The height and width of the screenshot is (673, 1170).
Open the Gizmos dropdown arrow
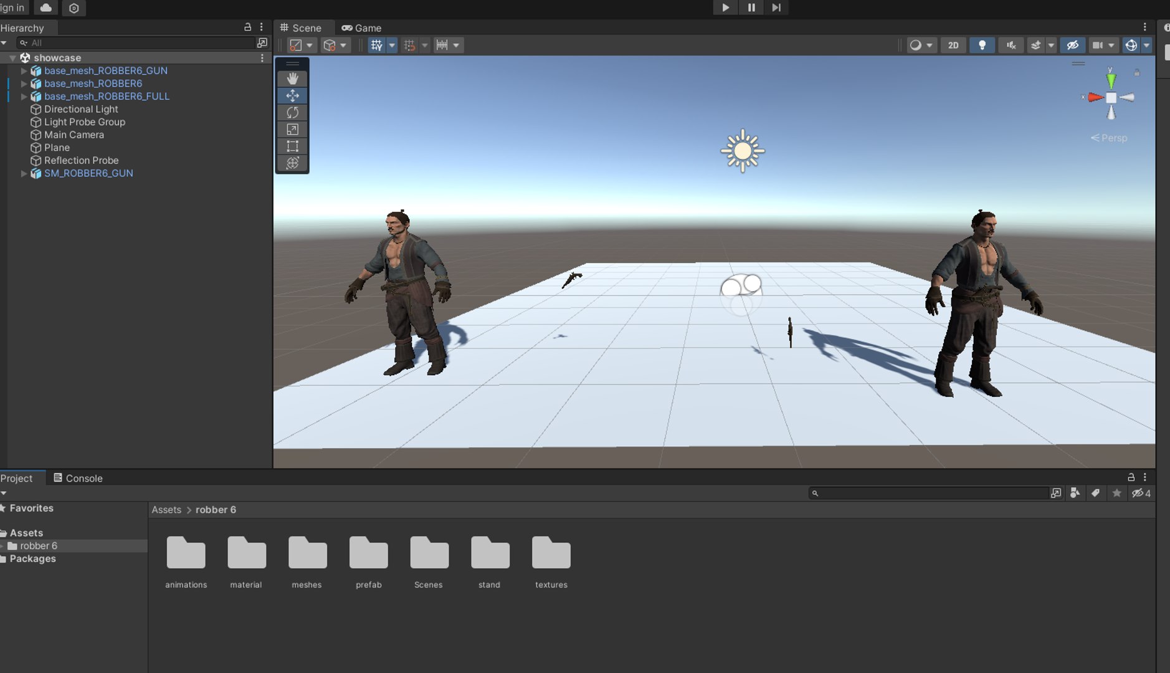[x=1146, y=45]
